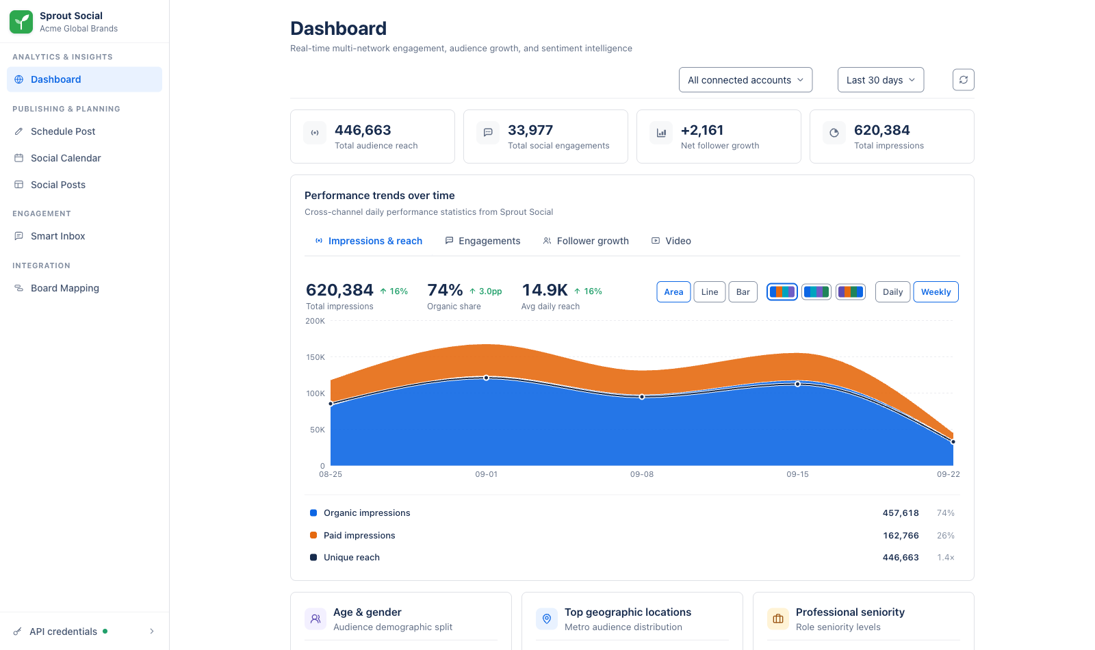Expand API credentials chevron

pyautogui.click(x=152, y=632)
